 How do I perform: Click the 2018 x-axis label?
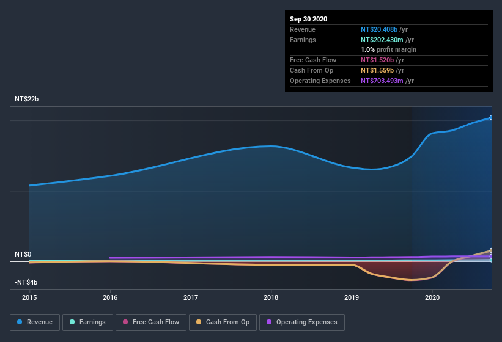point(271,297)
